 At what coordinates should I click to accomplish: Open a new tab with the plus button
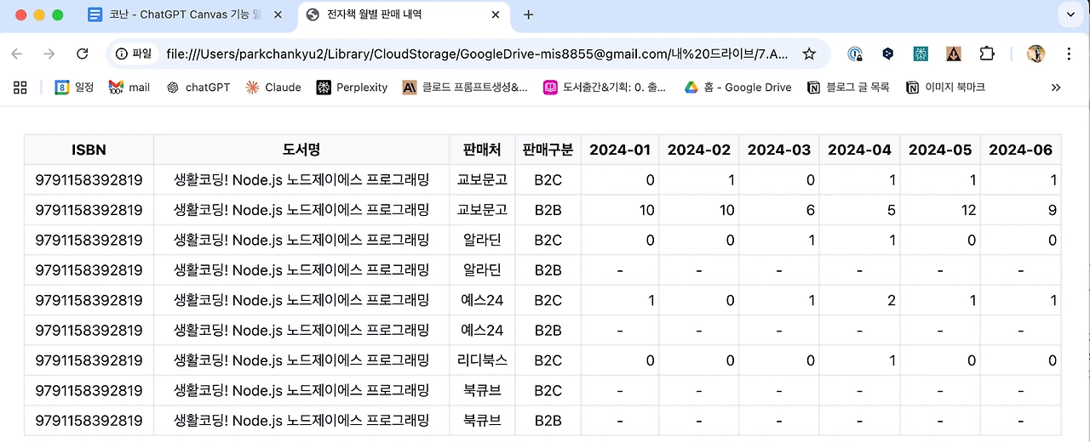pos(528,15)
